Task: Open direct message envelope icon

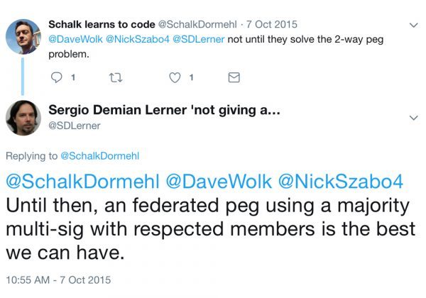Action: point(234,77)
